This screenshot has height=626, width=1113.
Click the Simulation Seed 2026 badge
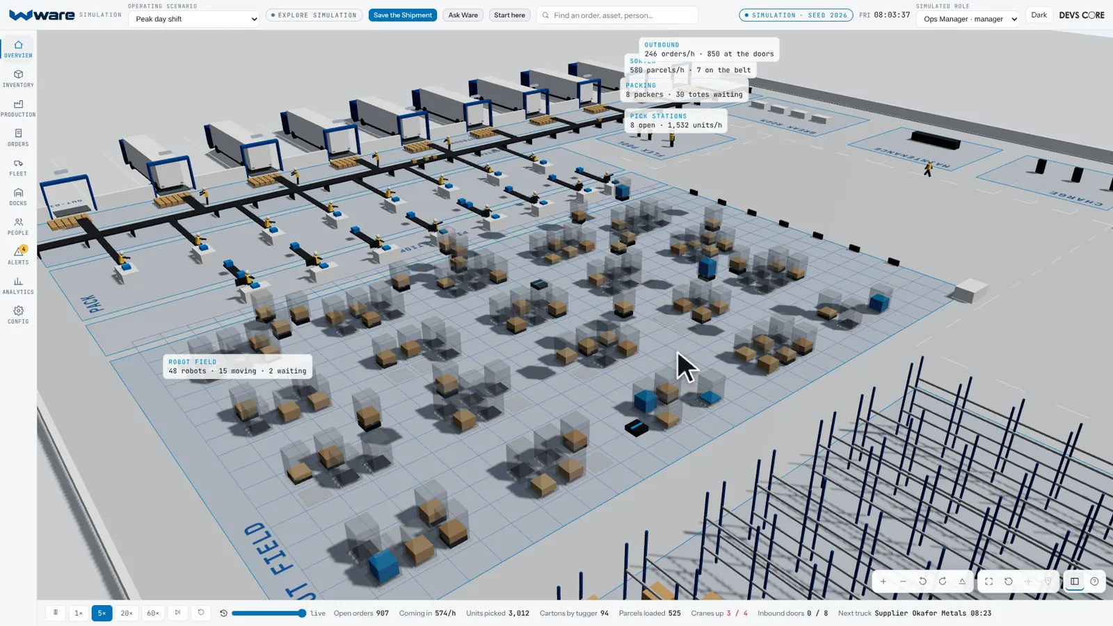point(796,15)
